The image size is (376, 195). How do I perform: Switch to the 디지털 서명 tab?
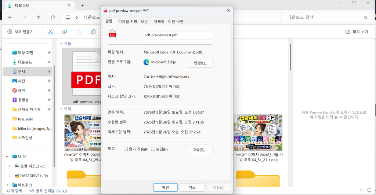(128, 22)
